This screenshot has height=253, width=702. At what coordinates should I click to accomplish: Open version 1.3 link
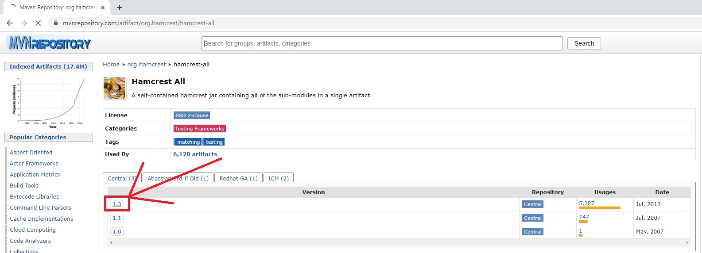coord(117,204)
